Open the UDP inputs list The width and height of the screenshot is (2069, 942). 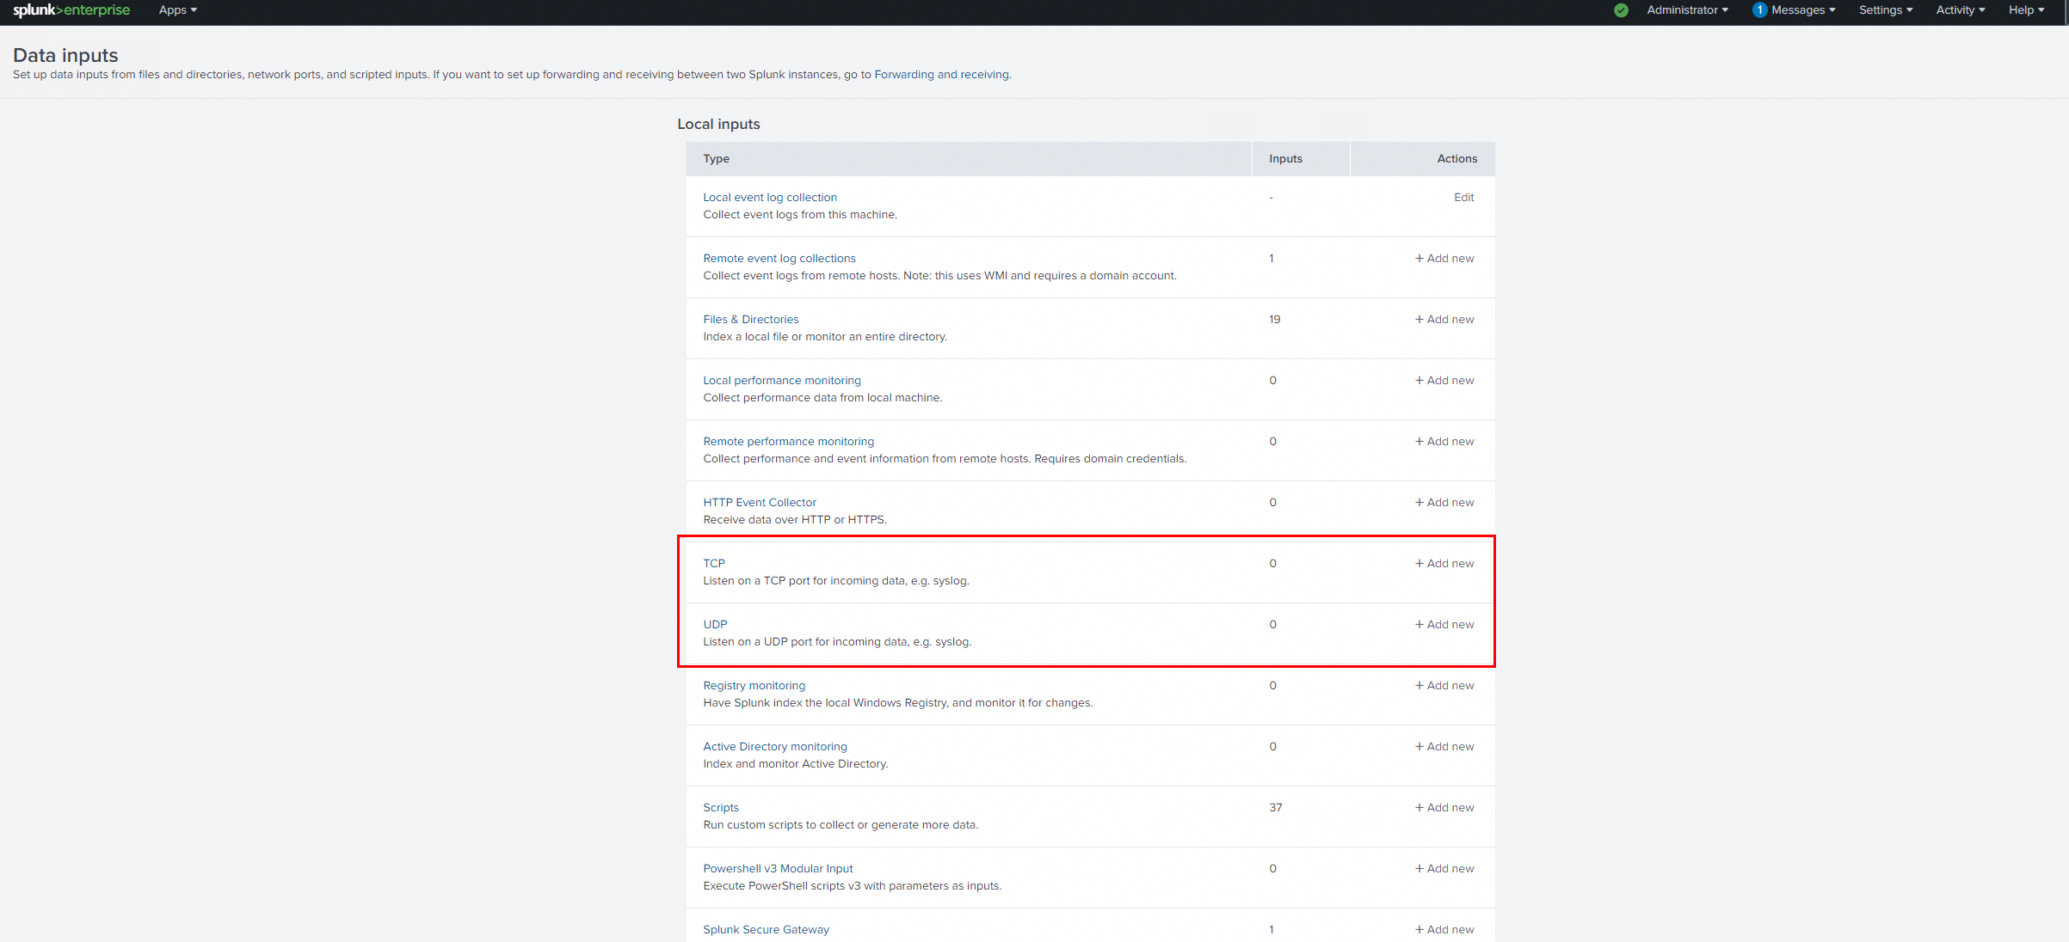tap(715, 625)
